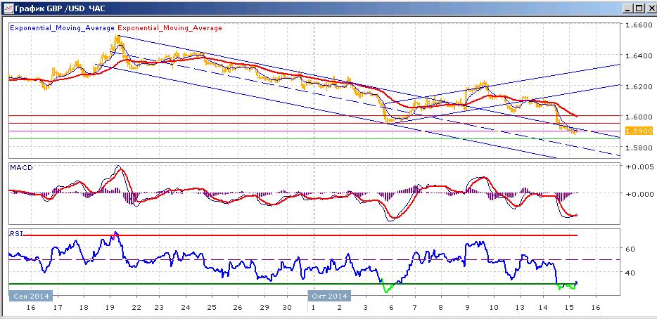Click date label 18 on time axis
The width and height of the screenshot is (657, 319).
[x=84, y=308]
